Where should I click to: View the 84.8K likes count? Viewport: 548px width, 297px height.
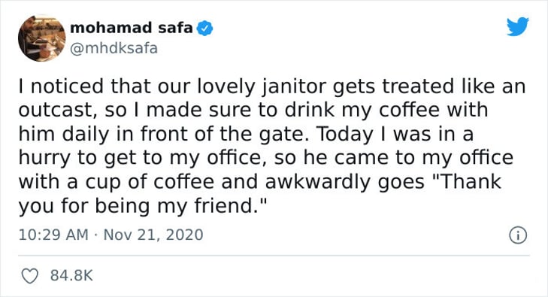point(71,275)
